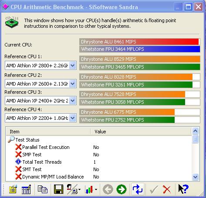Copy results with the copy documents icon

click(x=43, y=189)
